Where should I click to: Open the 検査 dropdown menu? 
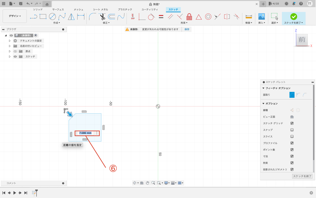tap(249, 23)
